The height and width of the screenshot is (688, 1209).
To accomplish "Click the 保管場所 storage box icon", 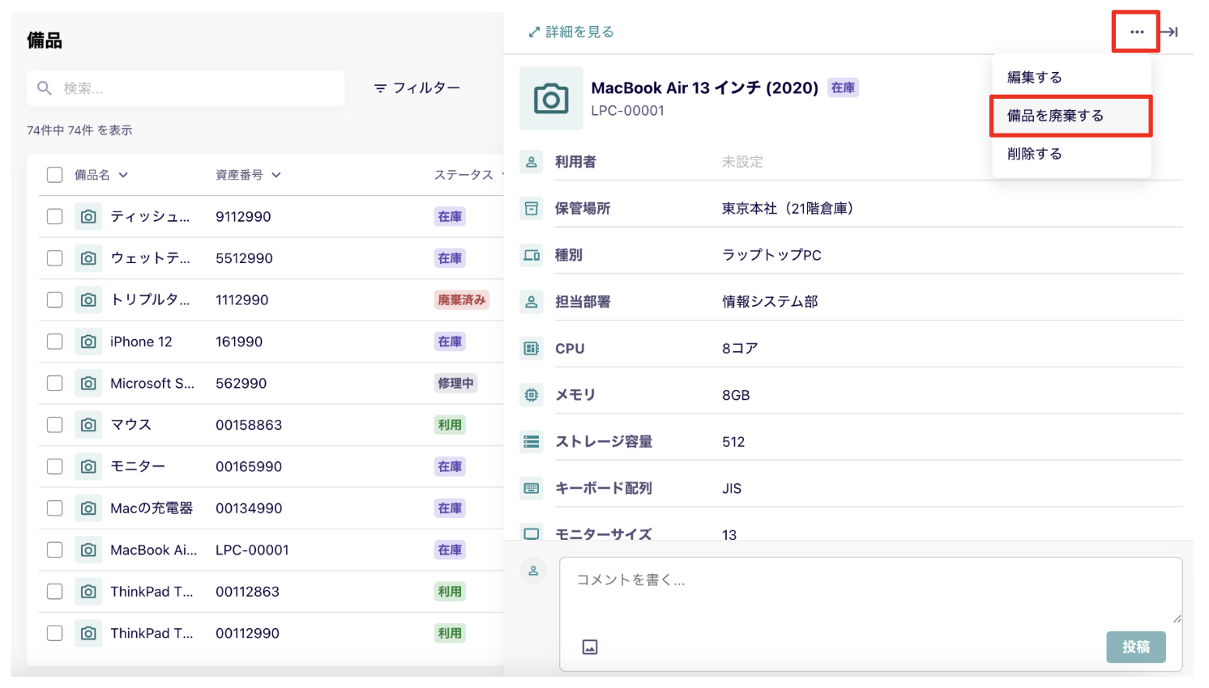I will pos(532,209).
